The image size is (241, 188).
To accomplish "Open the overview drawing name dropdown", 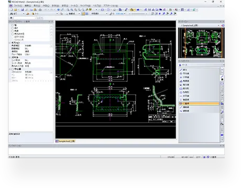I will coord(218,26).
